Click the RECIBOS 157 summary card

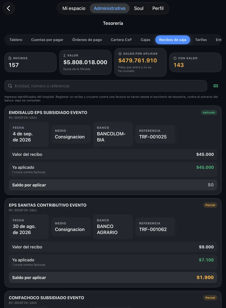click(31, 62)
